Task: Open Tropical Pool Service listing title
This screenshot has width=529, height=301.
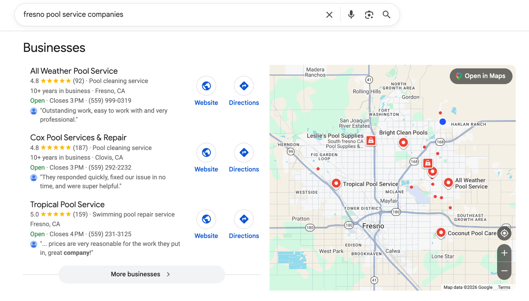Action: pos(67,204)
